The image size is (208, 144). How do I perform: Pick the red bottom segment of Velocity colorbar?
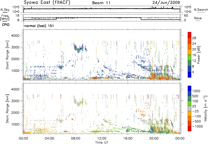(x=190, y=129)
